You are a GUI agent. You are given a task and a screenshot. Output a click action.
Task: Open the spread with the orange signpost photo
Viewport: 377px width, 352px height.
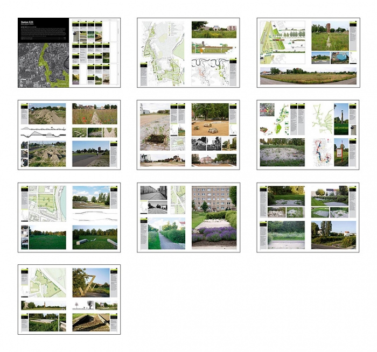coord(308,135)
